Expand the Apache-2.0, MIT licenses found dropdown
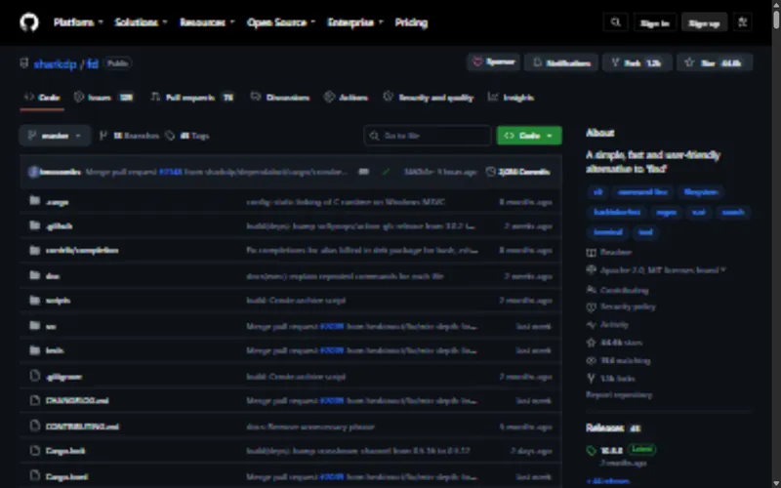 click(x=663, y=270)
